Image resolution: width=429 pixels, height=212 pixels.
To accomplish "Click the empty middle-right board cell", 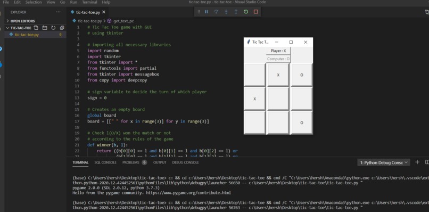I will (x=301, y=99).
